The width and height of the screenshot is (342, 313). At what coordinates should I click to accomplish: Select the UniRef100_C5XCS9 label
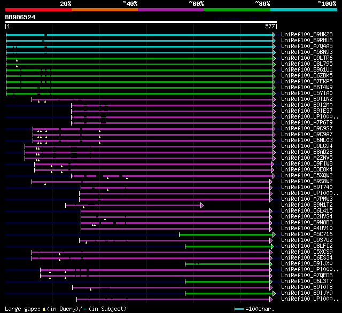[x=307, y=252]
